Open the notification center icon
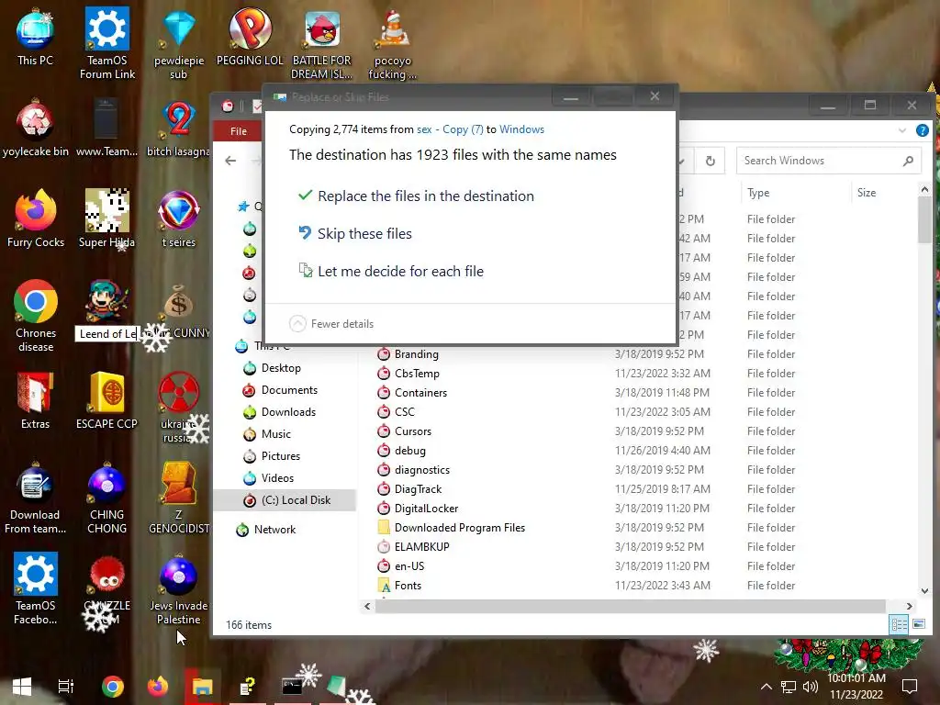 [x=910, y=687]
